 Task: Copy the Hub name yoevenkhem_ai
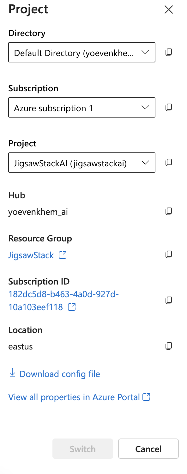click(x=169, y=211)
